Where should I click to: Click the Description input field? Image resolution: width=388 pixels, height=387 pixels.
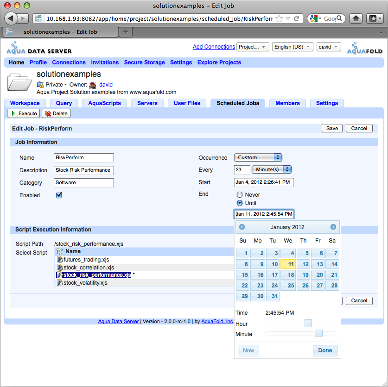click(x=83, y=170)
